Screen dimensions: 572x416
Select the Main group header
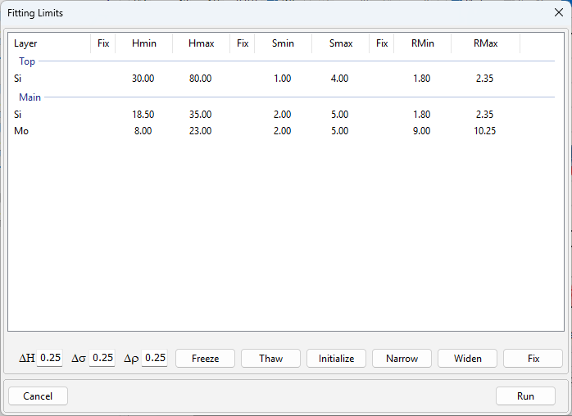pos(30,97)
